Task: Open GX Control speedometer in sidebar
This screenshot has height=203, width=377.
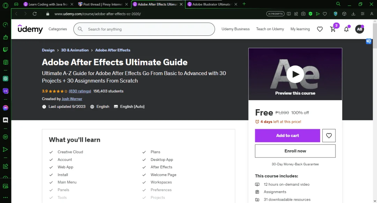Action: click(x=5, y=25)
